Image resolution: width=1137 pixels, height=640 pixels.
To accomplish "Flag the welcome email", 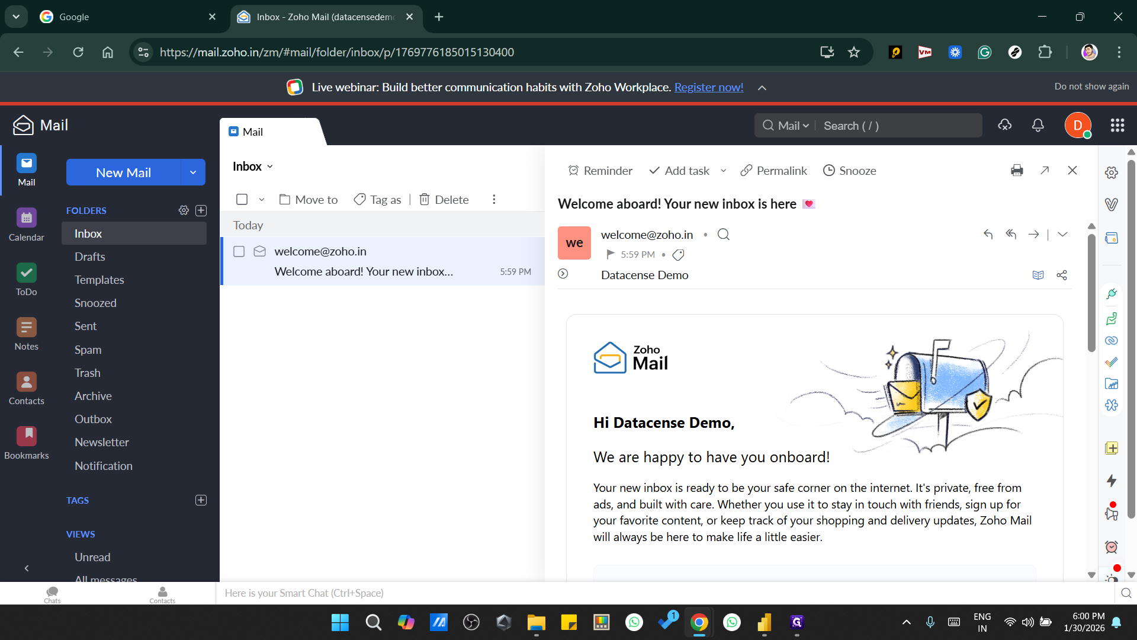I will 611,254.
